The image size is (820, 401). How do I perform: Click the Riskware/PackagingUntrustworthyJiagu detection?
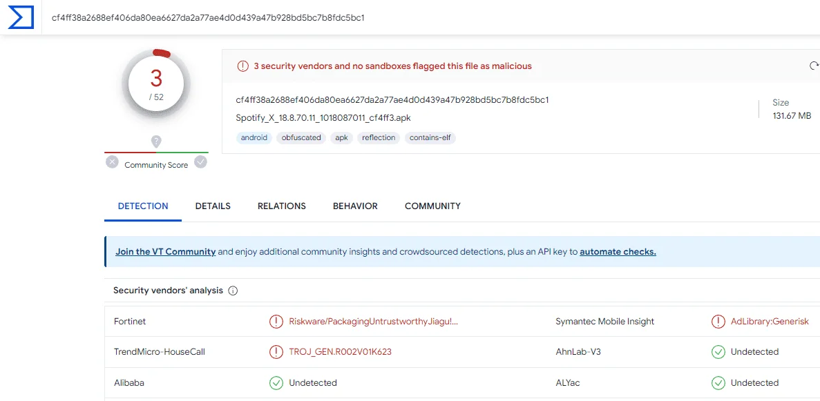click(374, 322)
